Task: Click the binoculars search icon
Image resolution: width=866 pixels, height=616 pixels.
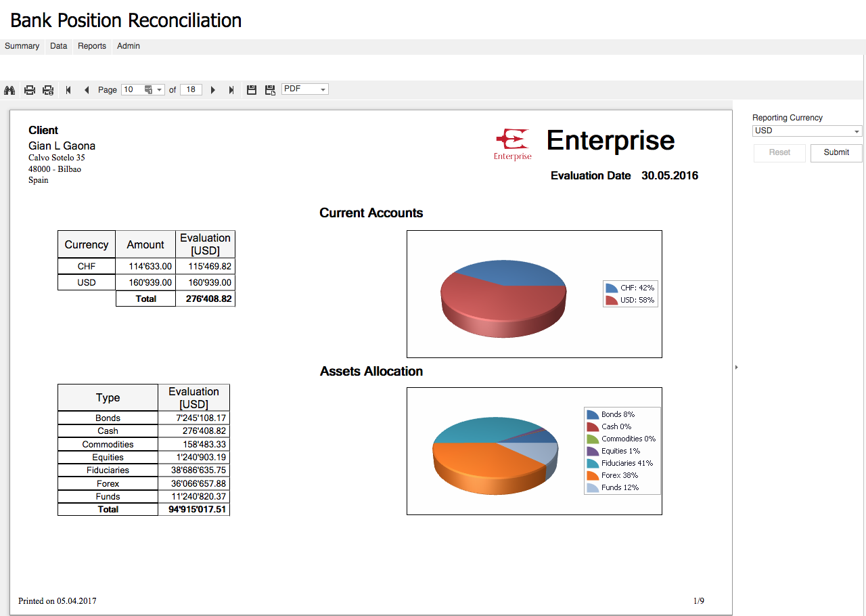Action: click(9, 90)
